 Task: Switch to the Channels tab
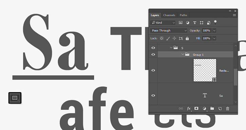[169, 15]
